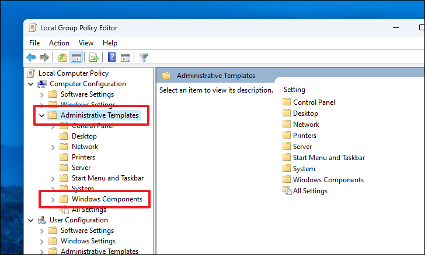Click the Back arrow toolbar icon

pyautogui.click(x=31, y=57)
